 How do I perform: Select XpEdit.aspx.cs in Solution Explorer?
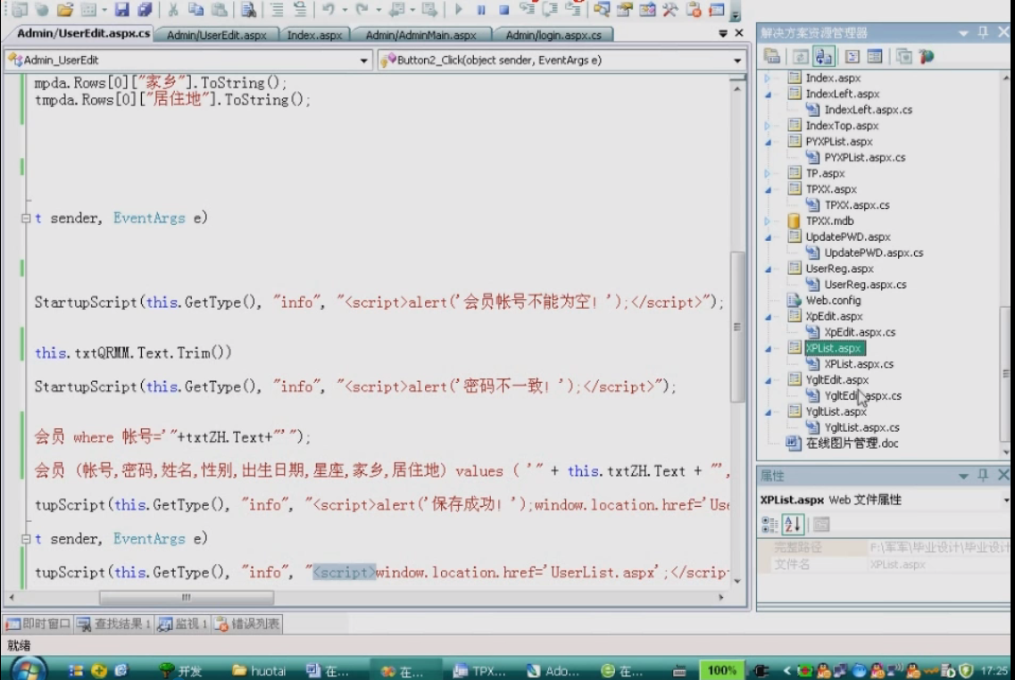[x=860, y=332]
